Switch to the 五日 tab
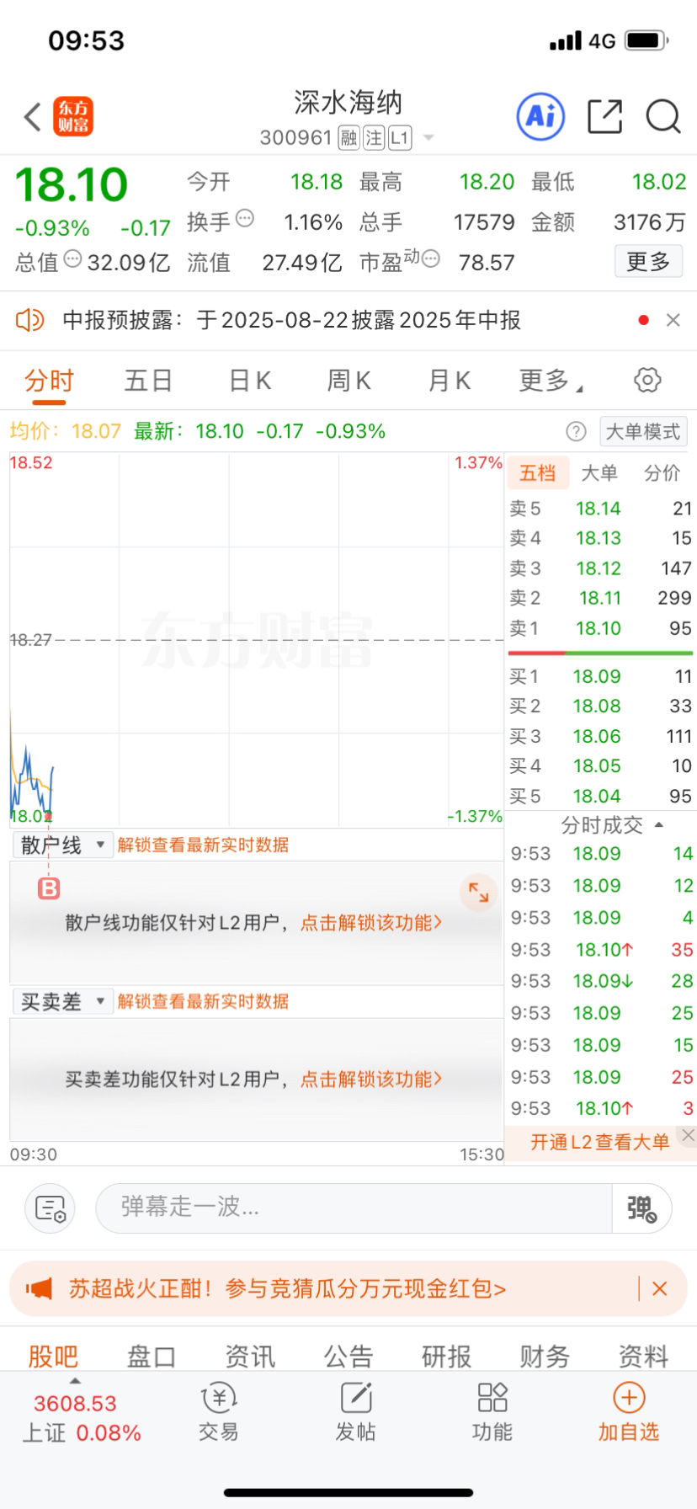Image resolution: width=697 pixels, height=1509 pixels. tap(148, 381)
